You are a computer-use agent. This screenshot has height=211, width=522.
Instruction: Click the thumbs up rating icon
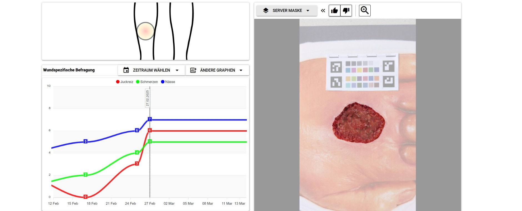tap(335, 11)
